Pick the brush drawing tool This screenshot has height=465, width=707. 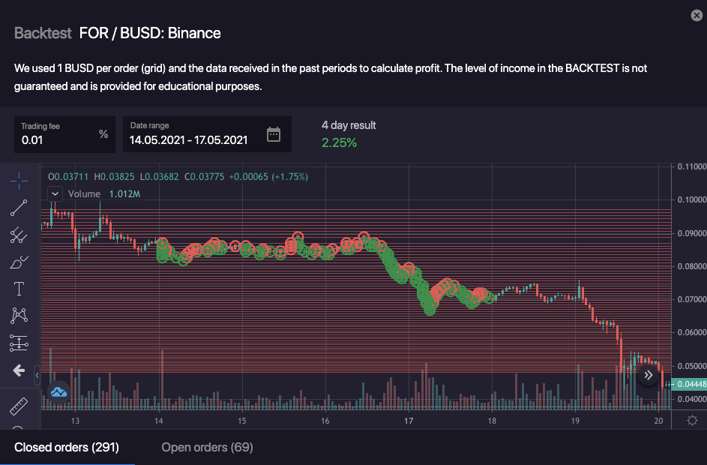[19, 262]
